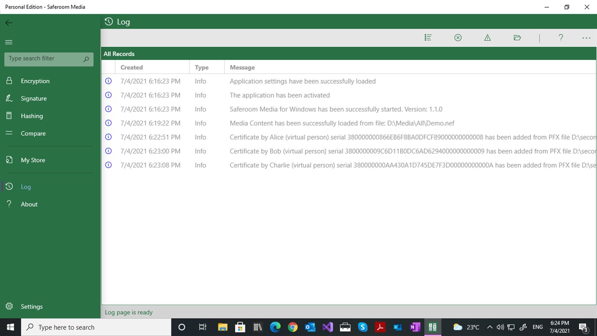Expand more options with the ellipsis

pos(586,38)
